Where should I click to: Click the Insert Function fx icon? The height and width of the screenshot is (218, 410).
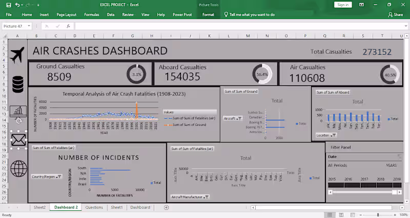click(x=68, y=26)
